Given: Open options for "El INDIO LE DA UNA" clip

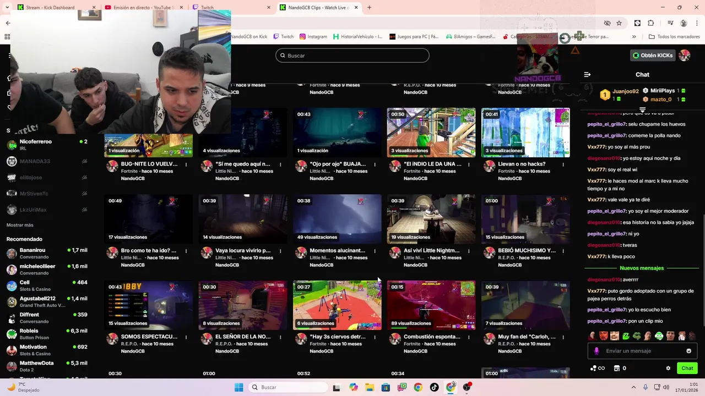Looking at the screenshot, I should [x=469, y=164].
